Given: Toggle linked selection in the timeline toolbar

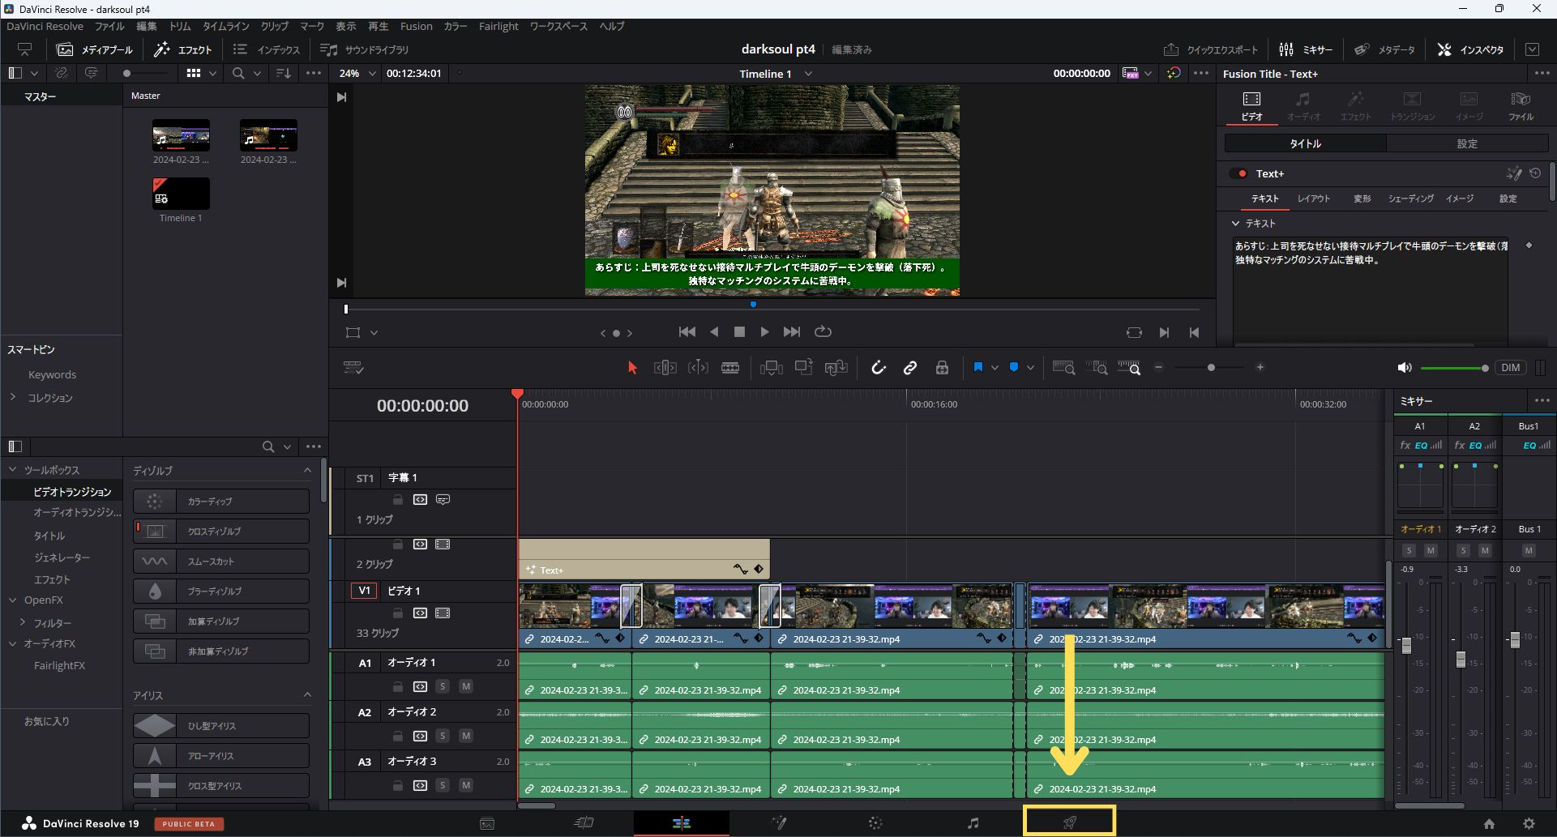Looking at the screenshot, I should pyautogui.click(x=910, y=367).
